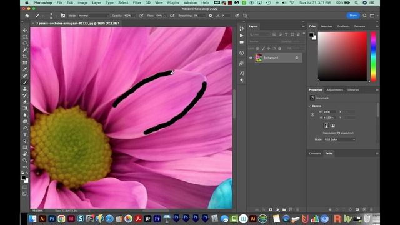This screenshot has width=400, height=225.
Task: Toggle the canvas dimensions link icon
Action: click(312, 115)
